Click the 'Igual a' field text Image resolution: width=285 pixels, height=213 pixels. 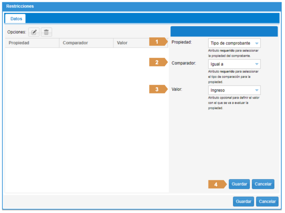(x=217, y=64)
